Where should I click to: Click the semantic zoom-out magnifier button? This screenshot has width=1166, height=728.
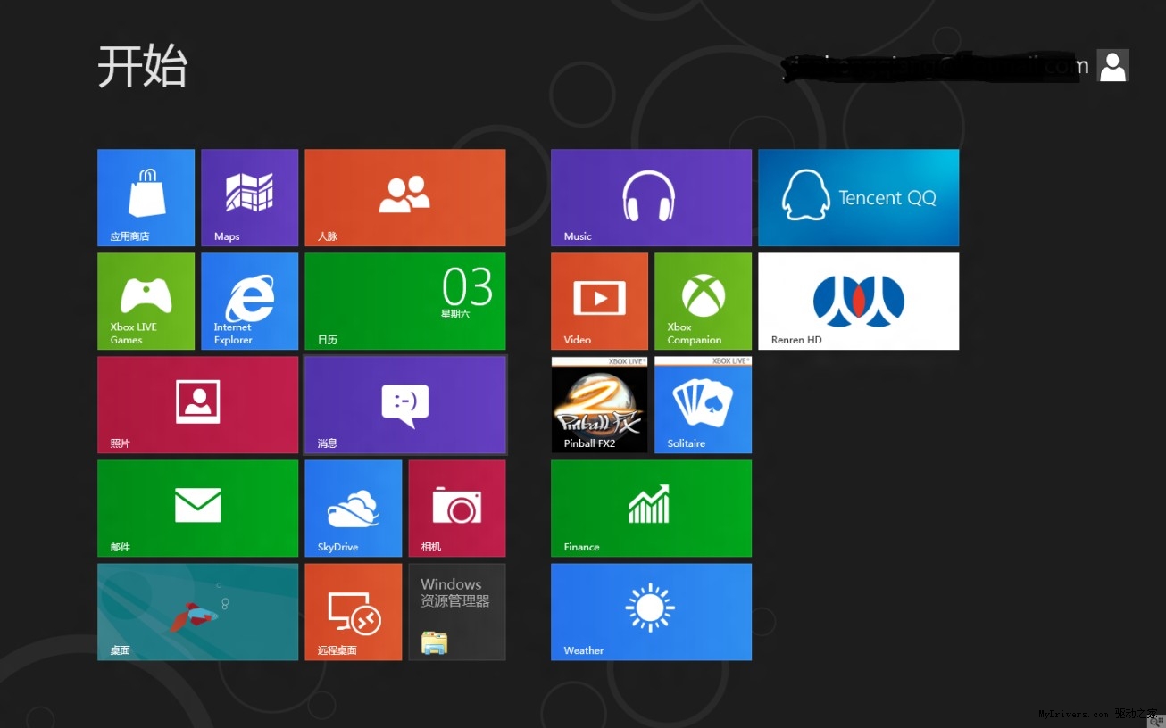coord(1157,720)
